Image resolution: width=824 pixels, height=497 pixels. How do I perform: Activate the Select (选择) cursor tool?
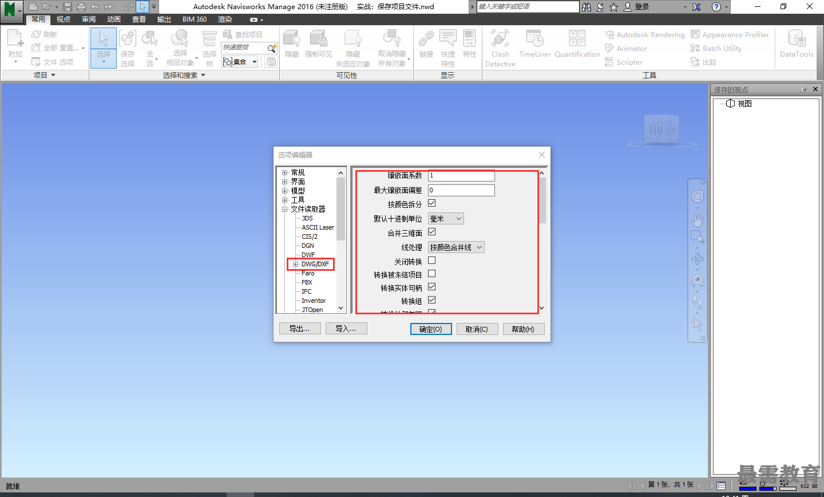(104, 48)
